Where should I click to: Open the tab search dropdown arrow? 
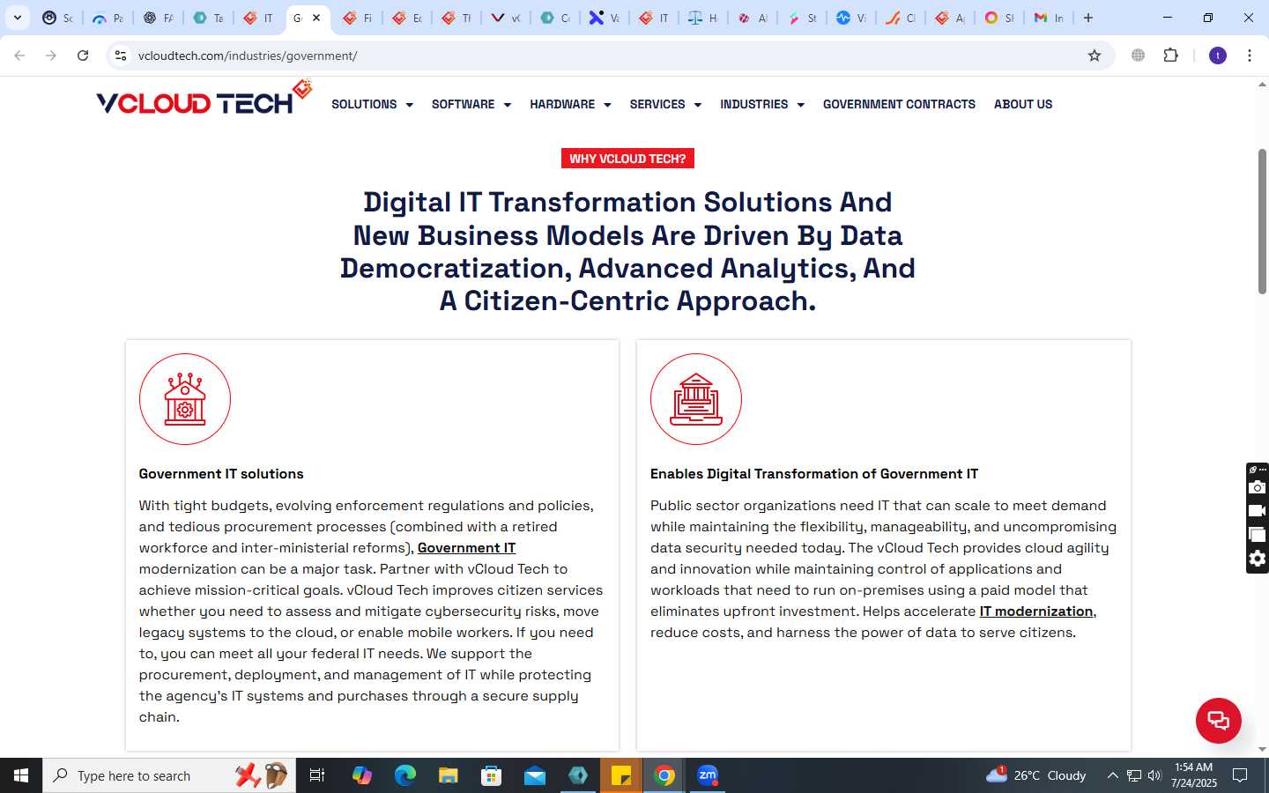tap(18, 18)
